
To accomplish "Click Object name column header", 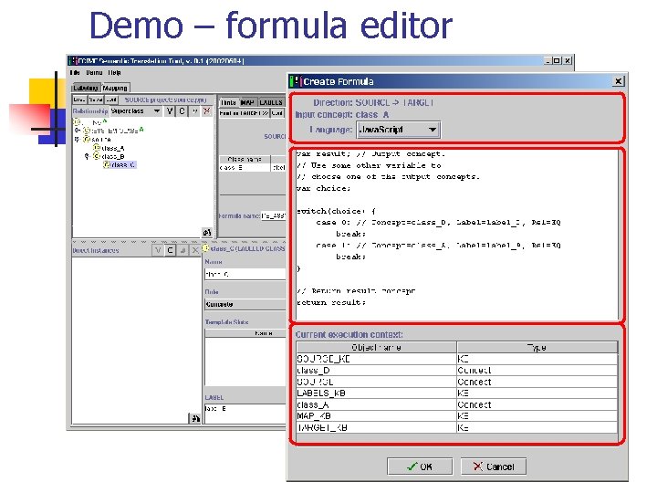I will coord(376,348).
